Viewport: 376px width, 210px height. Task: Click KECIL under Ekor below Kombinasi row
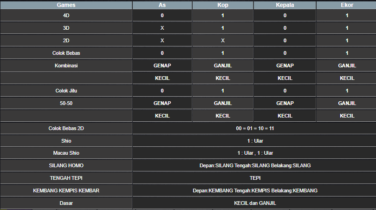(347, 78)
